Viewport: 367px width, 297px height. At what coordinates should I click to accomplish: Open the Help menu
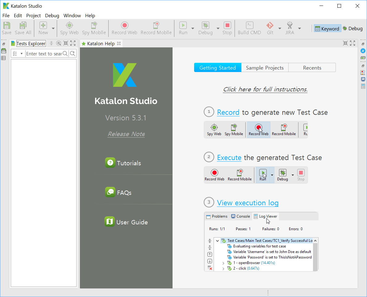tap(90, 16)
